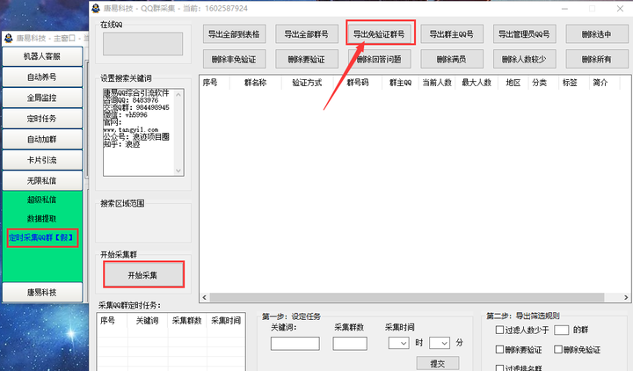
Task: Click keyword box scroll up arrow
Action: (x=178, y=94)
